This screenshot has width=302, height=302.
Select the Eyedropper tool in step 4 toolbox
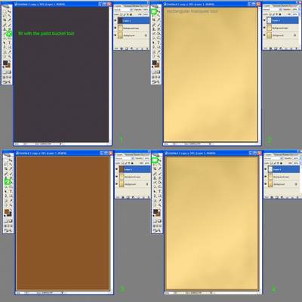(159, 201)
